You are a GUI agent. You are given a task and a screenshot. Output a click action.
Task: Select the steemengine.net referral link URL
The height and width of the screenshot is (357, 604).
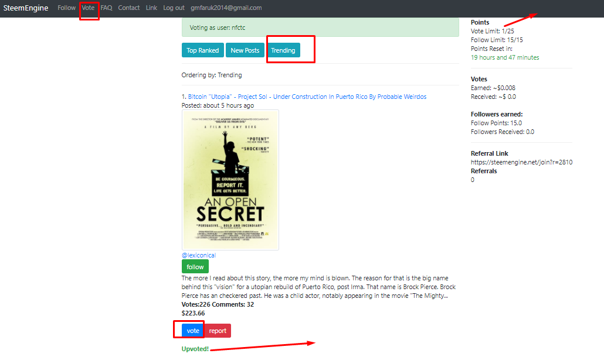521,162
